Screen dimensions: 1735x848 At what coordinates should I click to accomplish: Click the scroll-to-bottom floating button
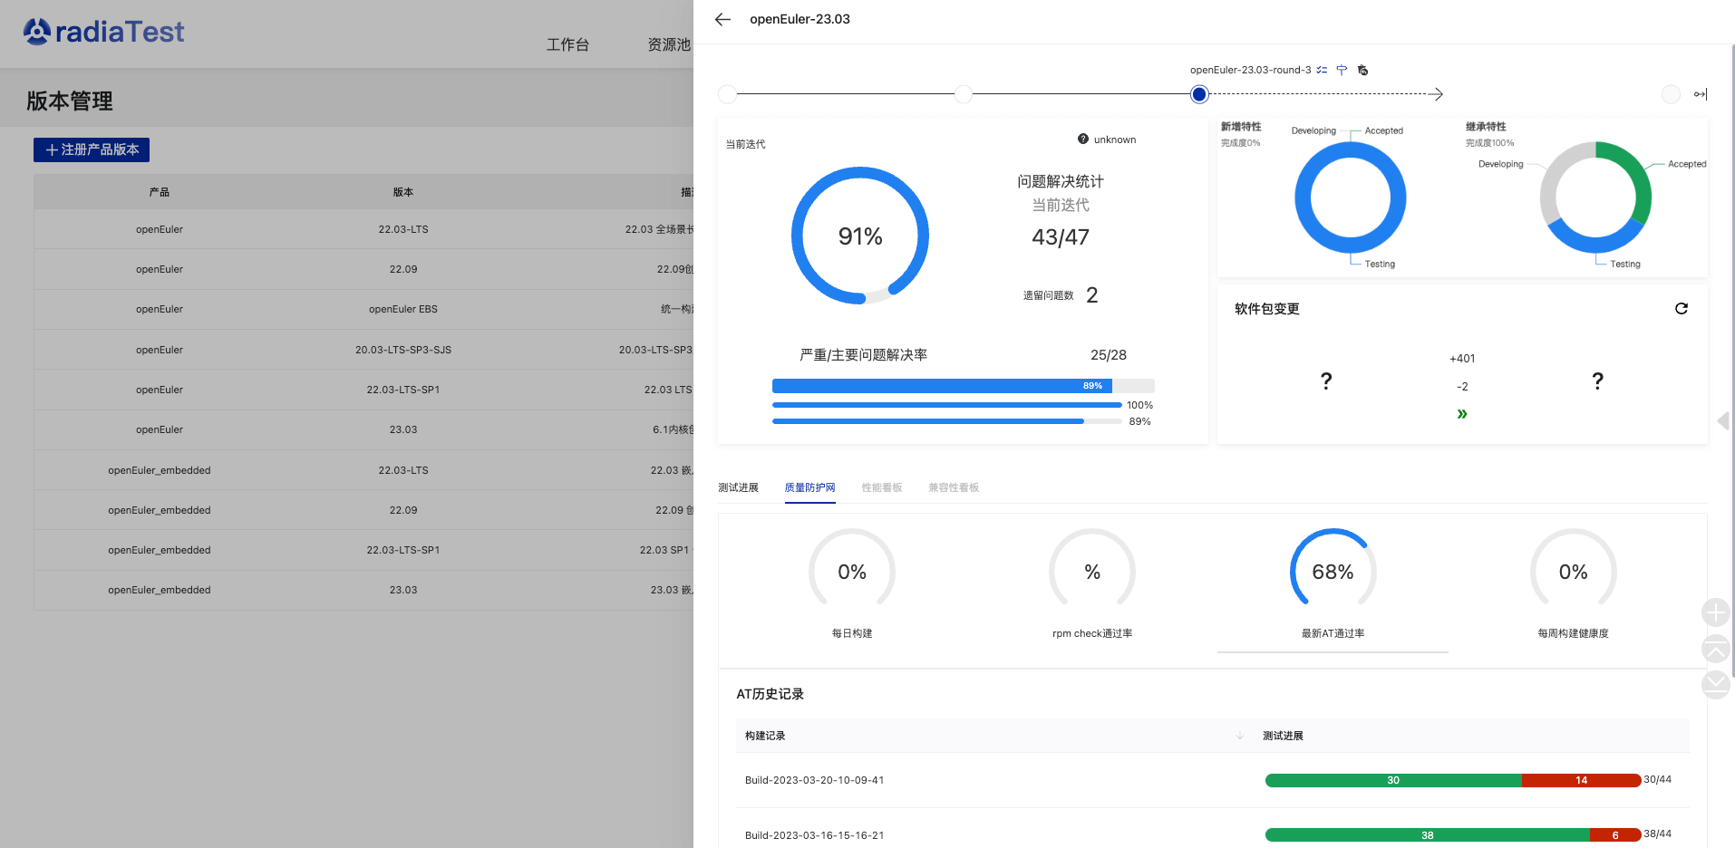tap(1715, 684)
